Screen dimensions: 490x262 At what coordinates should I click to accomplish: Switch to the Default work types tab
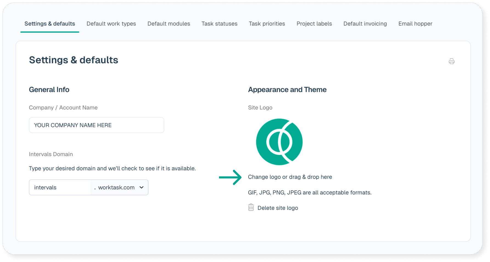[x=111, y=24]
